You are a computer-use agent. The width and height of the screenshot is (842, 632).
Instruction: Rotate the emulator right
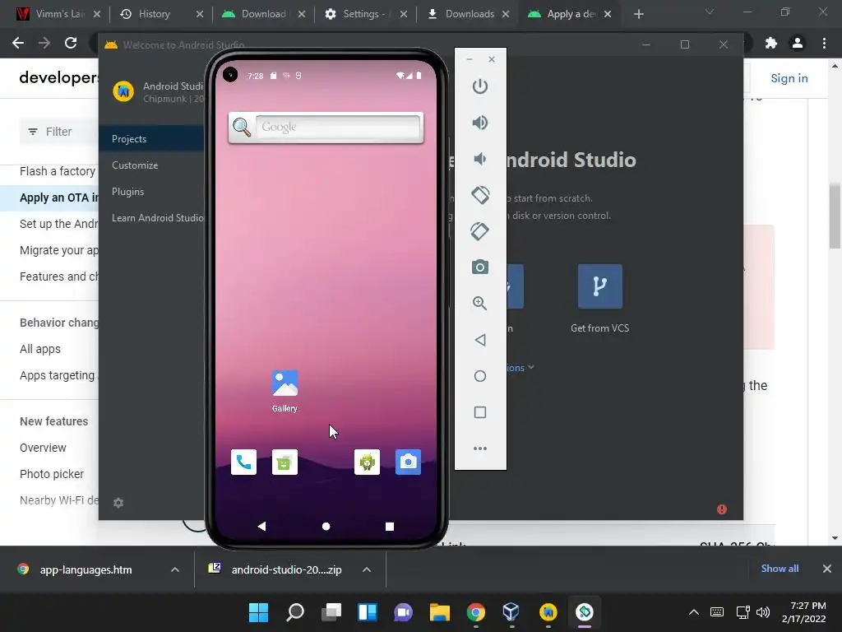480,231
